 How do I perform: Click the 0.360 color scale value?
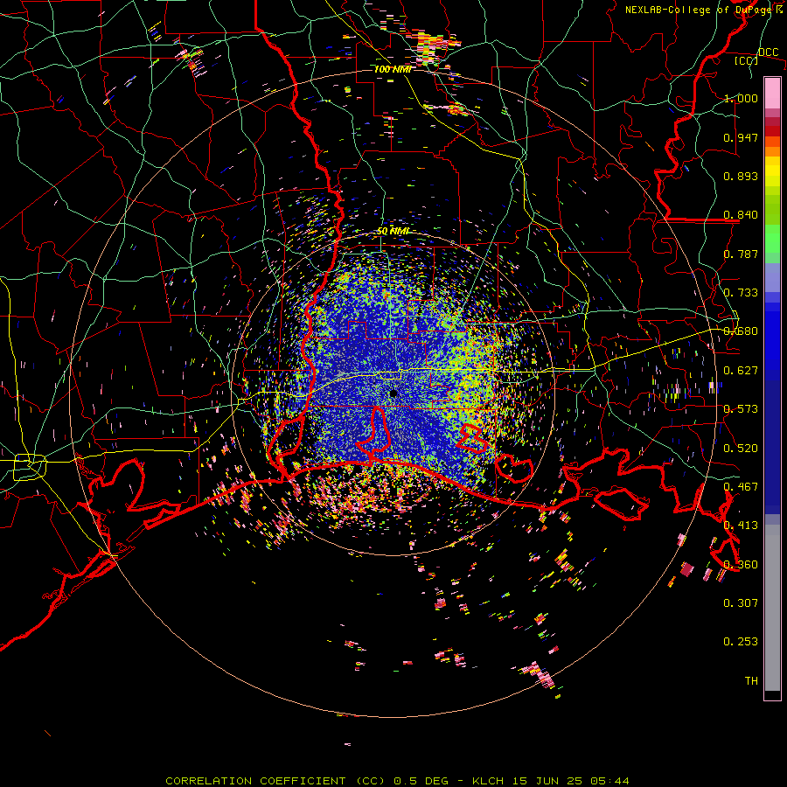click(741, 565)
